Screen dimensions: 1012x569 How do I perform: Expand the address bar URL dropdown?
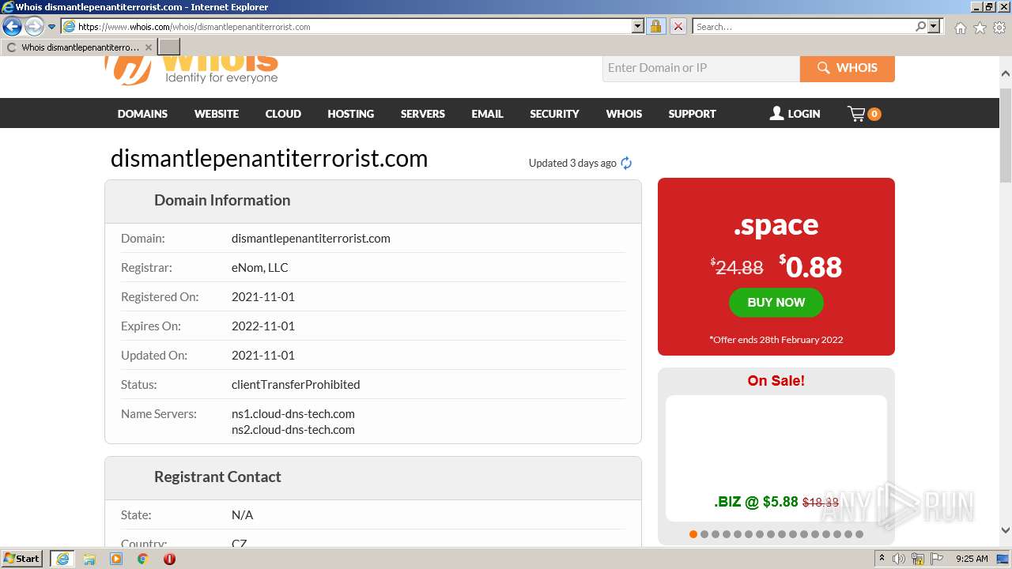[638, 26]
